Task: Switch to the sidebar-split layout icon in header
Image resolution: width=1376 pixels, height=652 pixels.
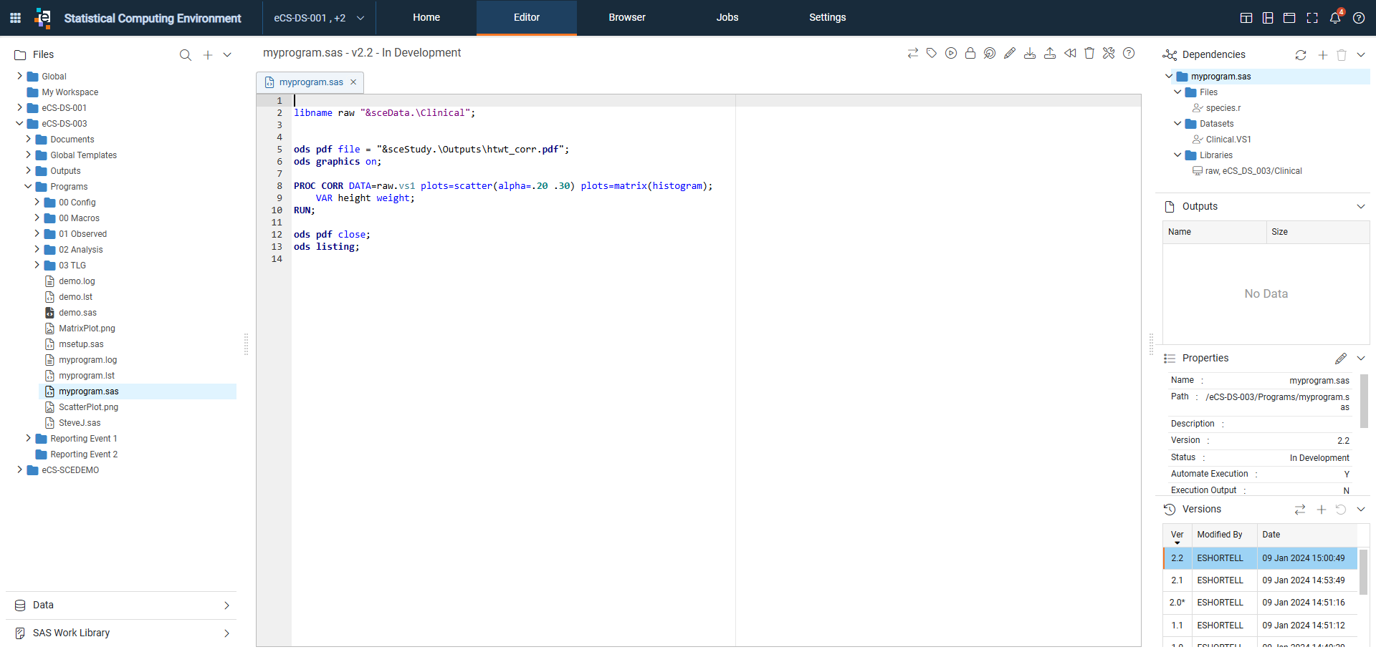Action: coord(1268,18)
